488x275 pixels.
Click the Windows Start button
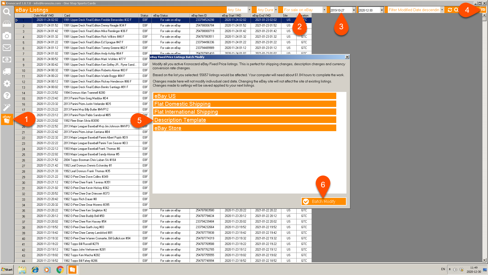coord(7,269)
